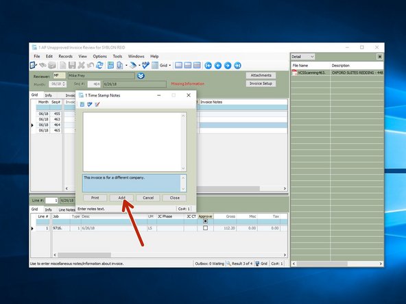406x304 pixels.
Task: Toggle the Approve filter box under header
Action: (205, 221)
